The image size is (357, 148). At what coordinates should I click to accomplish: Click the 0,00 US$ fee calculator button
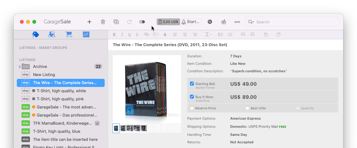pos(169,22)
